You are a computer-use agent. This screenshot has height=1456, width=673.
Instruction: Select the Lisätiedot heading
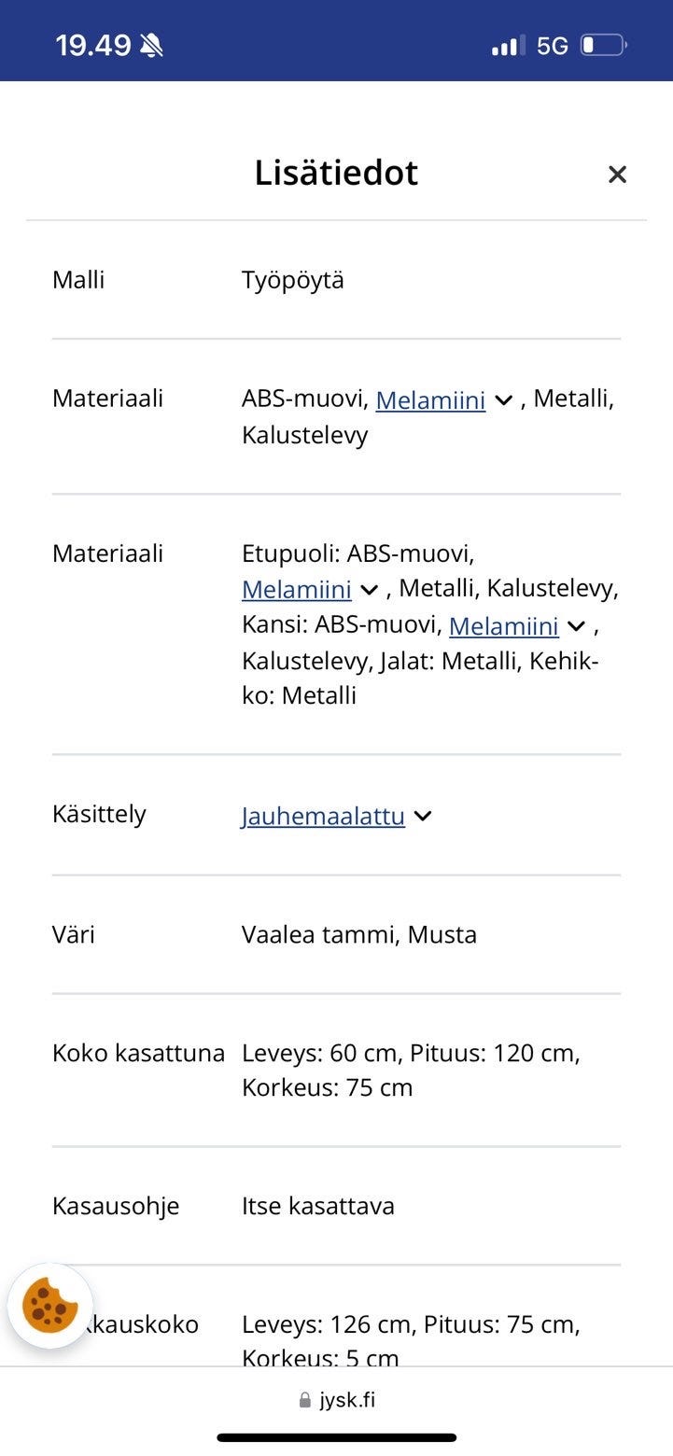tap(336, 174)
